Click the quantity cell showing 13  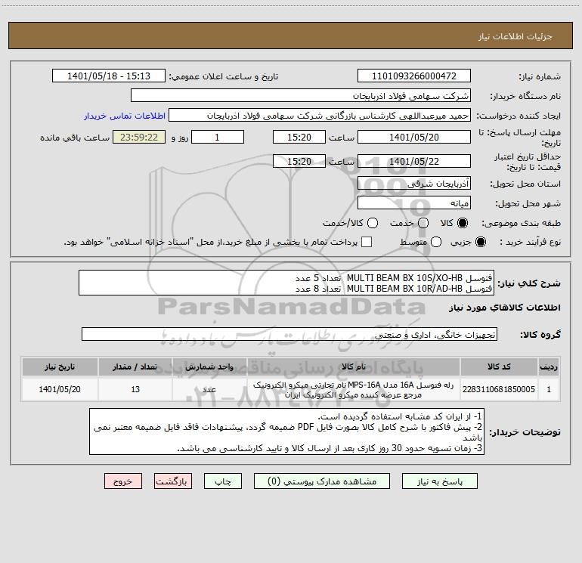pos(135,389)
